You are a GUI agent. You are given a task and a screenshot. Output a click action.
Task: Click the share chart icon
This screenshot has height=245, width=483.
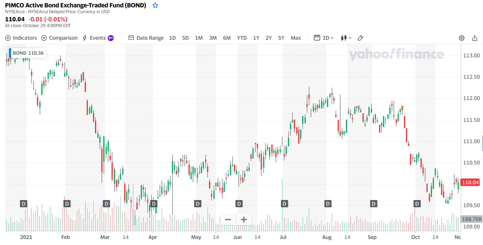pos(475,38)
